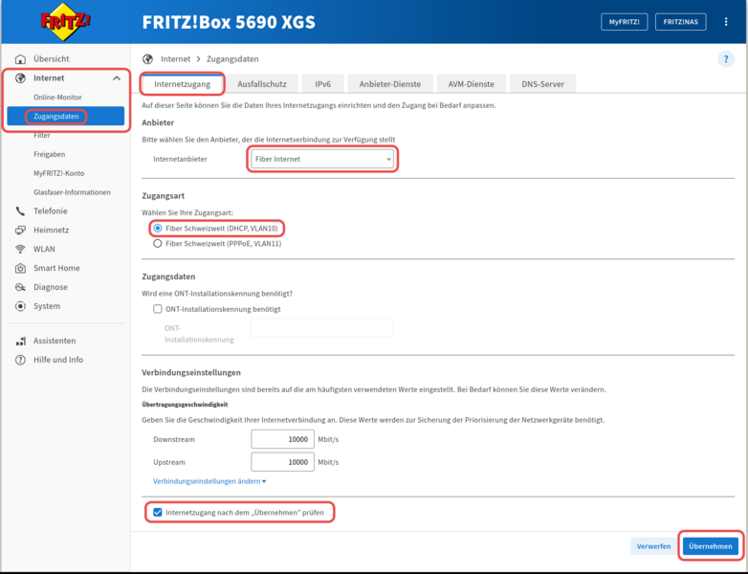Click the Heimnetz devices icon
Viewport: 748px width, 574px height.
(x=20, y=230)
